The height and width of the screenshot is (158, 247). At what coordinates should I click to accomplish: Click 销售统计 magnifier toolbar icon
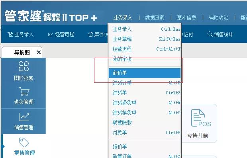[x=210, y=34]
